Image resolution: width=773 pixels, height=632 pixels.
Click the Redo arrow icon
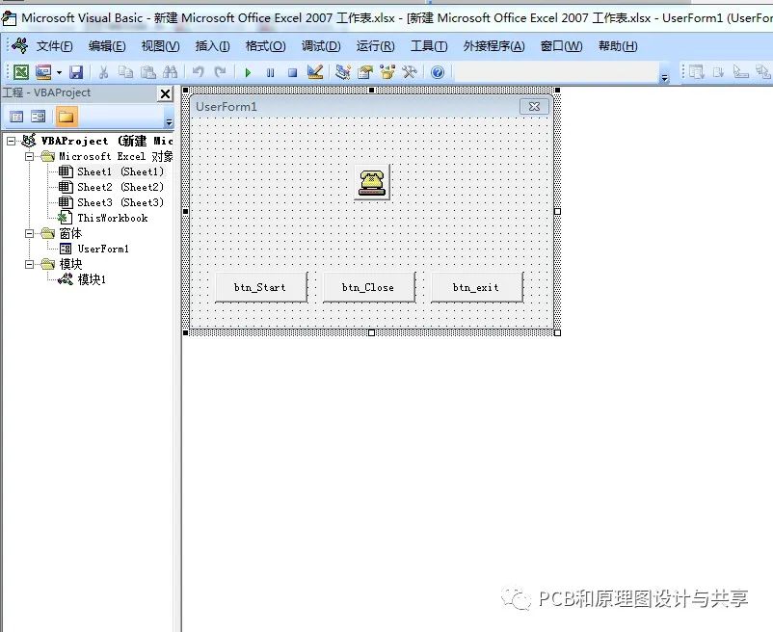220,72
